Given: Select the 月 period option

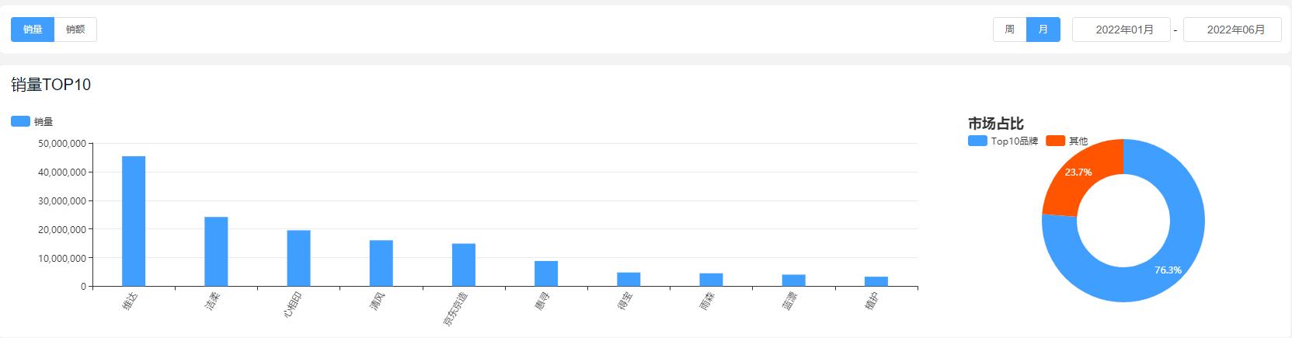Looking at the screenshot, I should click(1043, 30).
